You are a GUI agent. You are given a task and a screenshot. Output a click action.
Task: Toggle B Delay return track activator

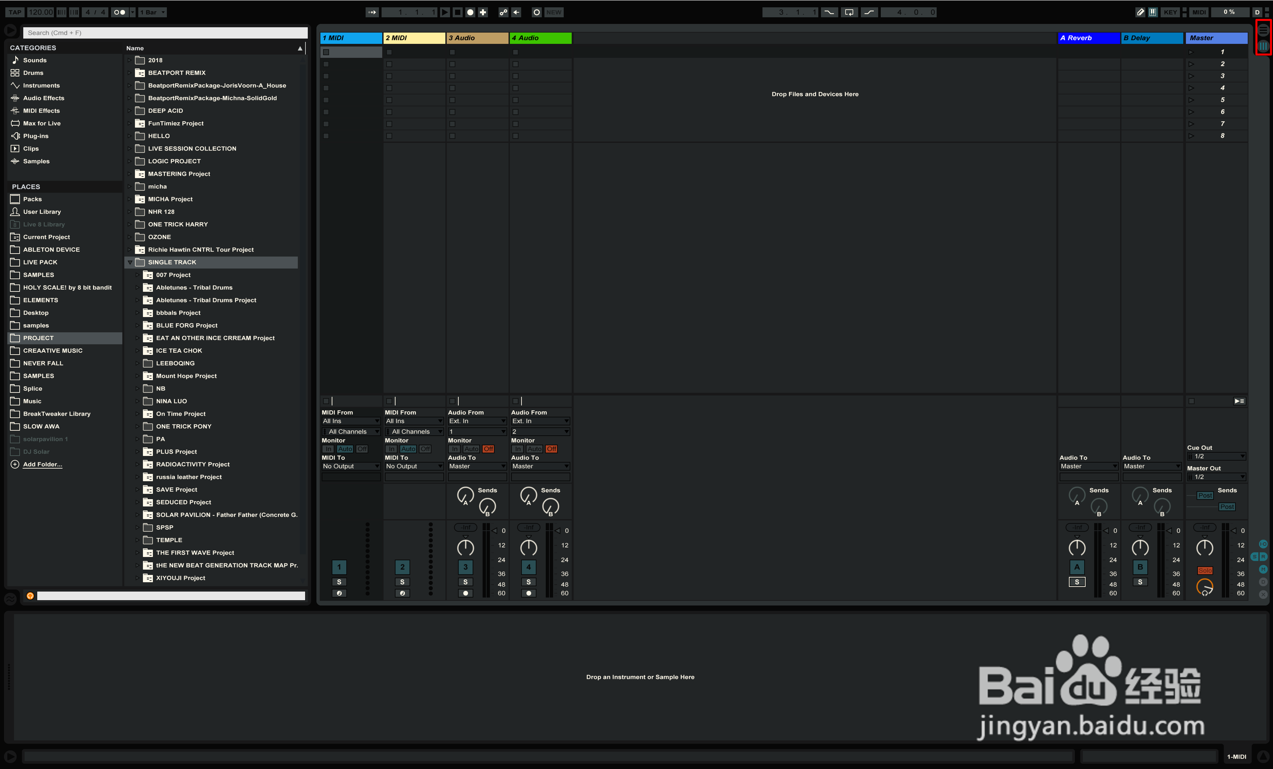click(x=1140, y=567)
